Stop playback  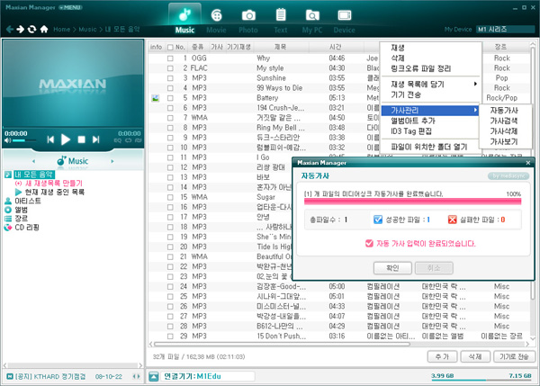click(x=81, y=139)
